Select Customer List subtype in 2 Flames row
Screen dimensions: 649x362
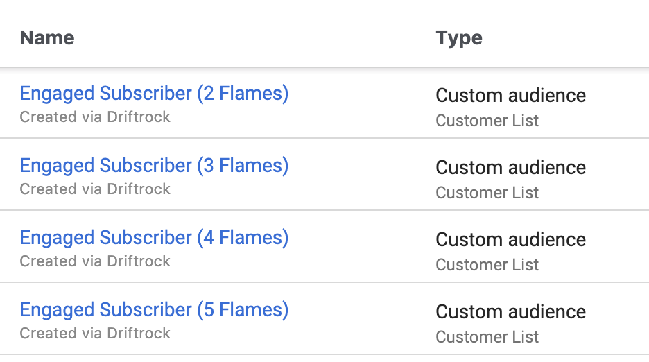[487, 121]
